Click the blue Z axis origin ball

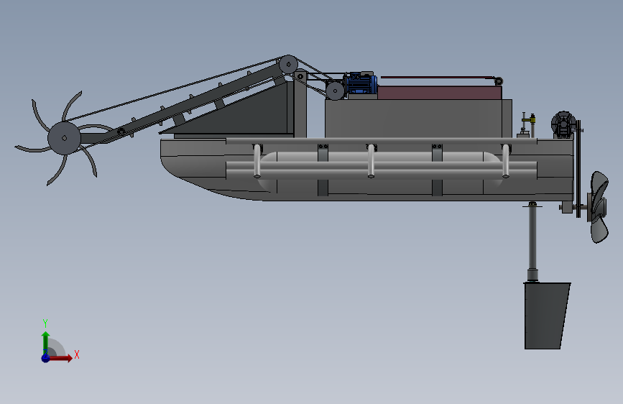45,358
